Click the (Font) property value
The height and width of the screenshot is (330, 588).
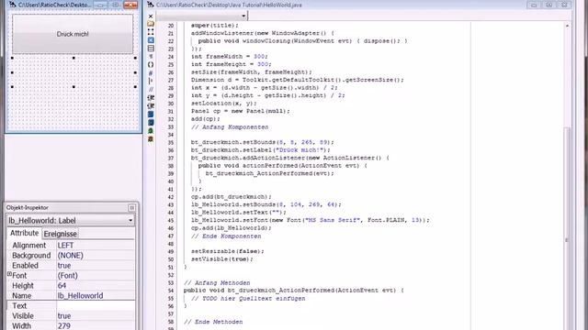pos(67,276)
